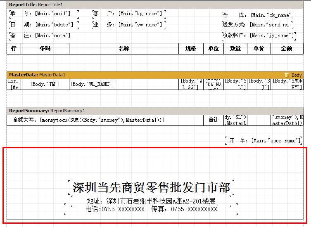Select the [Main."noid"] order number field

[44, 14]
